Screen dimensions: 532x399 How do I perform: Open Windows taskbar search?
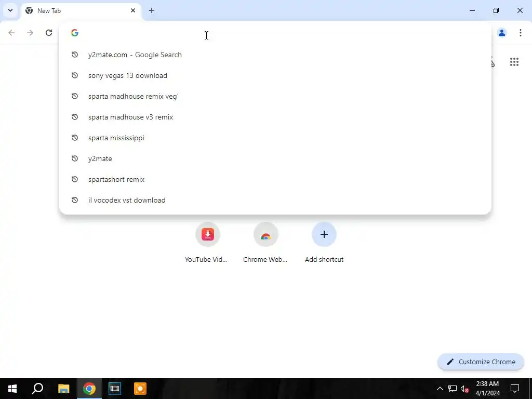pyautogui.click(x=37, y=389)
